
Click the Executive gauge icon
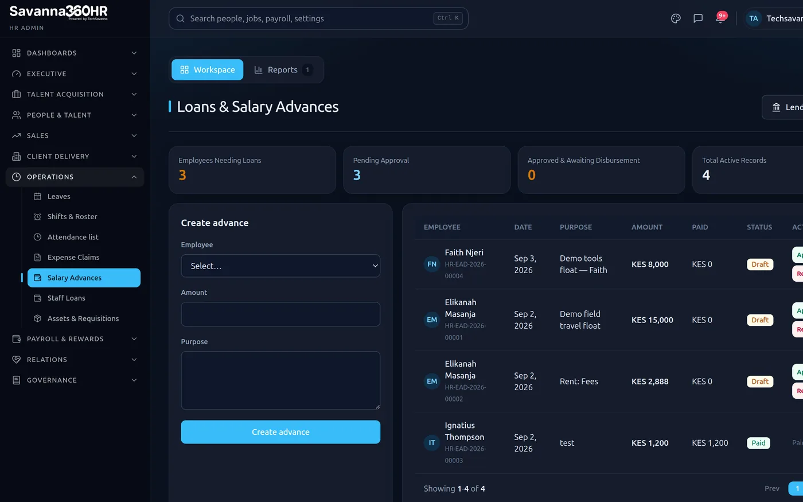click(x=16, y=73)
